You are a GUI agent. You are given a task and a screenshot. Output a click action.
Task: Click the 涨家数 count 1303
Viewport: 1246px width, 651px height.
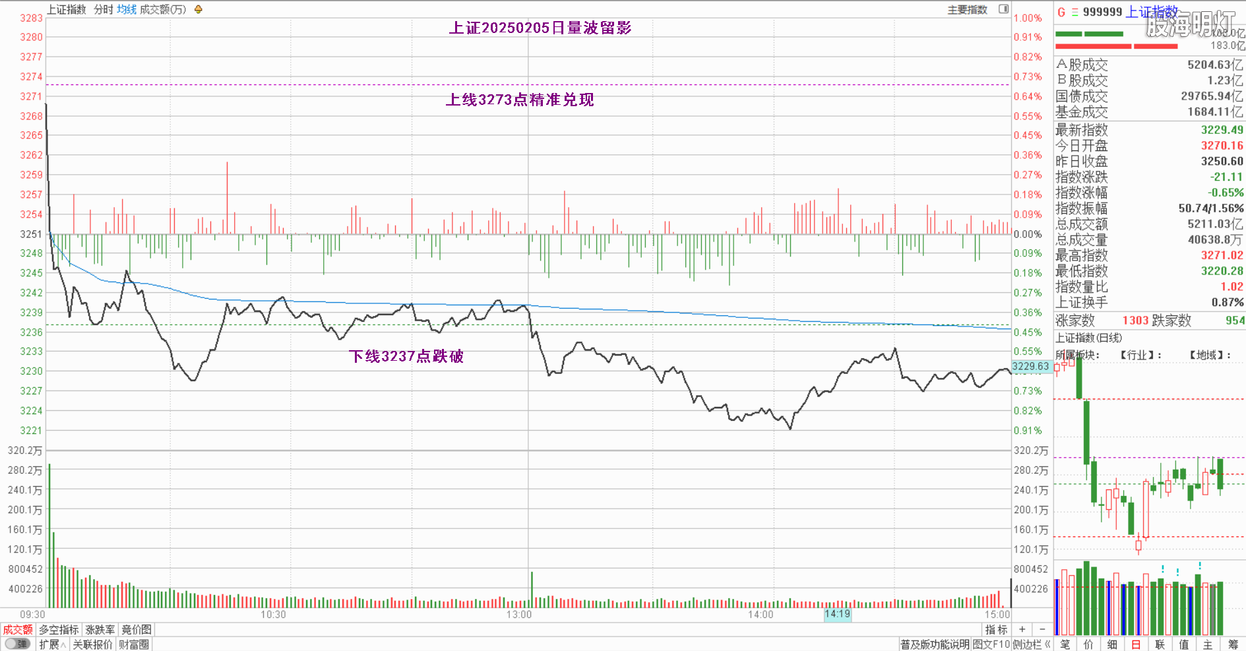[1135, 321]
